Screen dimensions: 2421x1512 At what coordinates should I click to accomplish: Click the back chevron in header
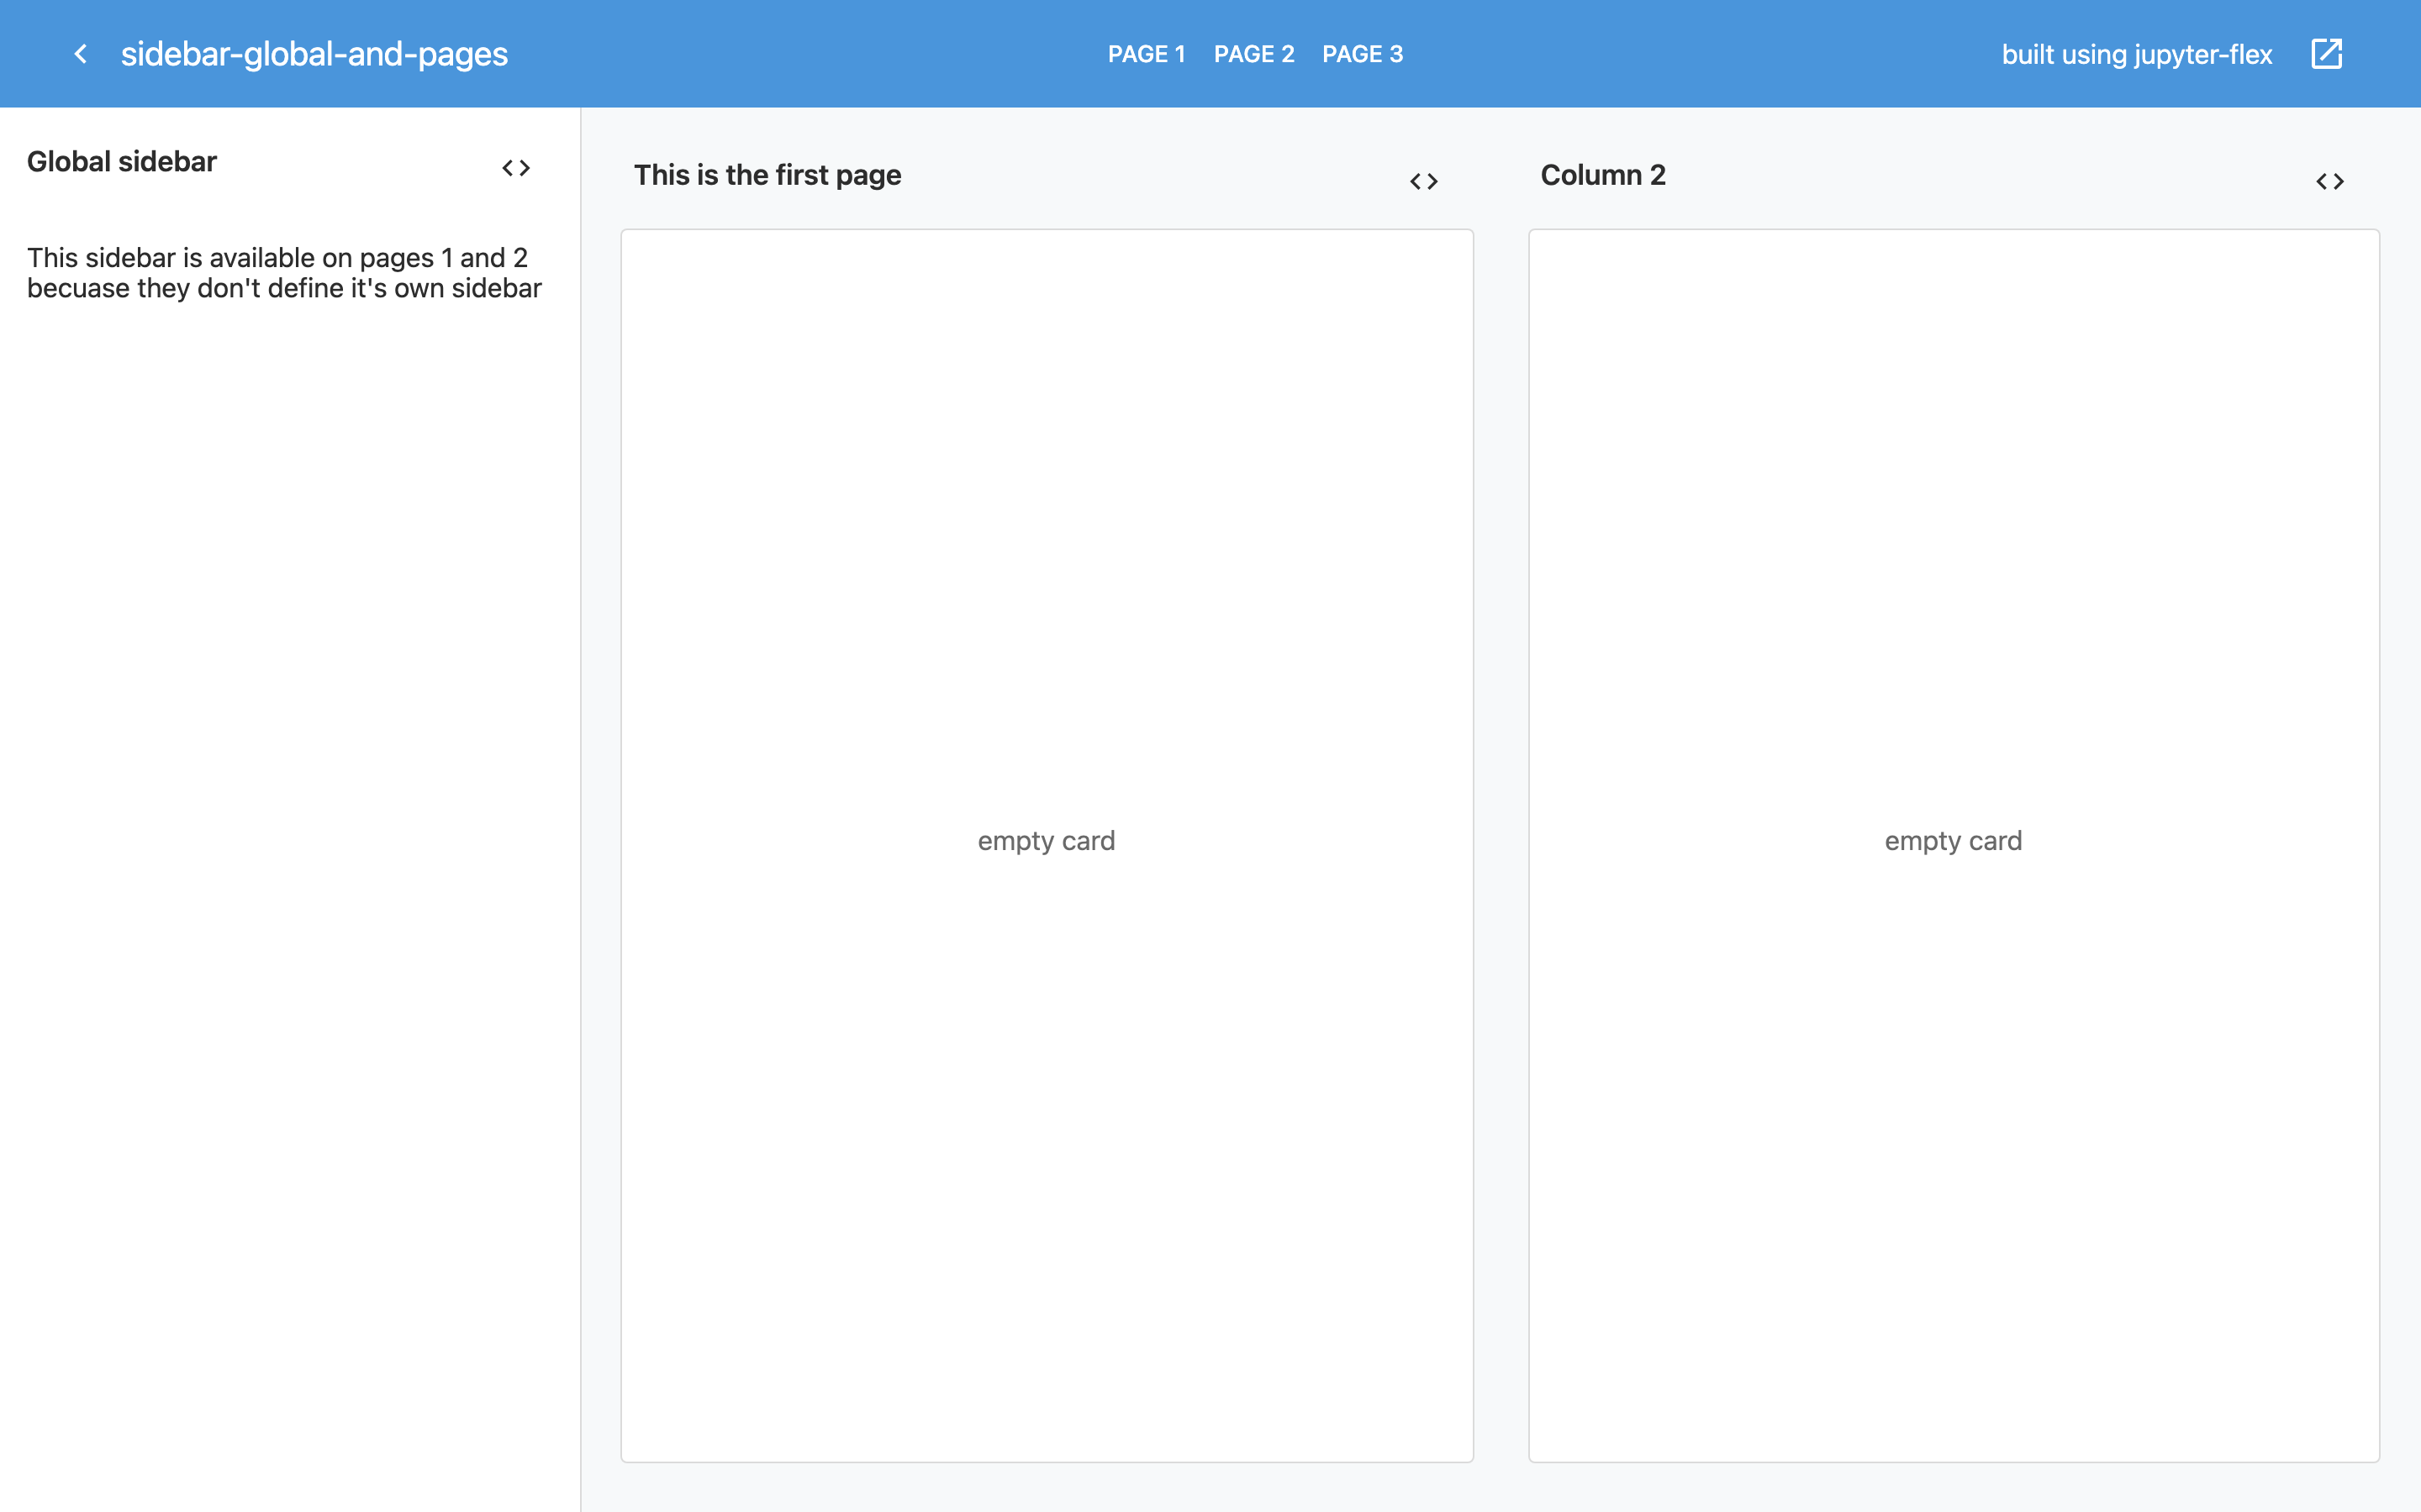(81, 54)
